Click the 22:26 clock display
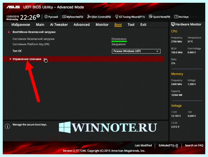 tap(28, 17)
